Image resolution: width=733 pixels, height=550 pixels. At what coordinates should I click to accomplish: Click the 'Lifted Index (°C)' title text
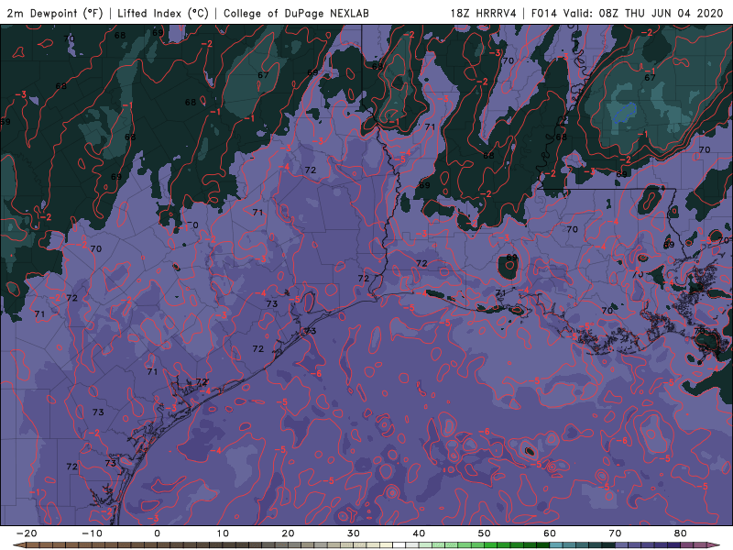pos(163,13)
